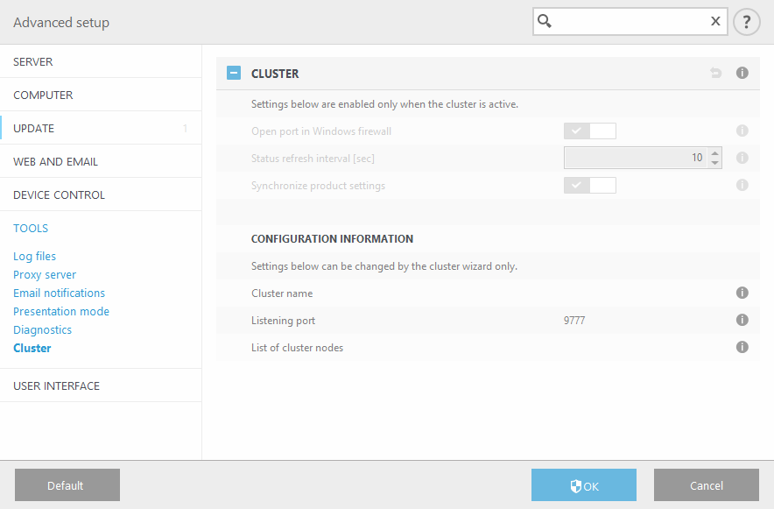Image resolution: width=774 pixels, height=509 pixels.
Task: Clear the search field using the X icon
Action: tap(715, 21)
